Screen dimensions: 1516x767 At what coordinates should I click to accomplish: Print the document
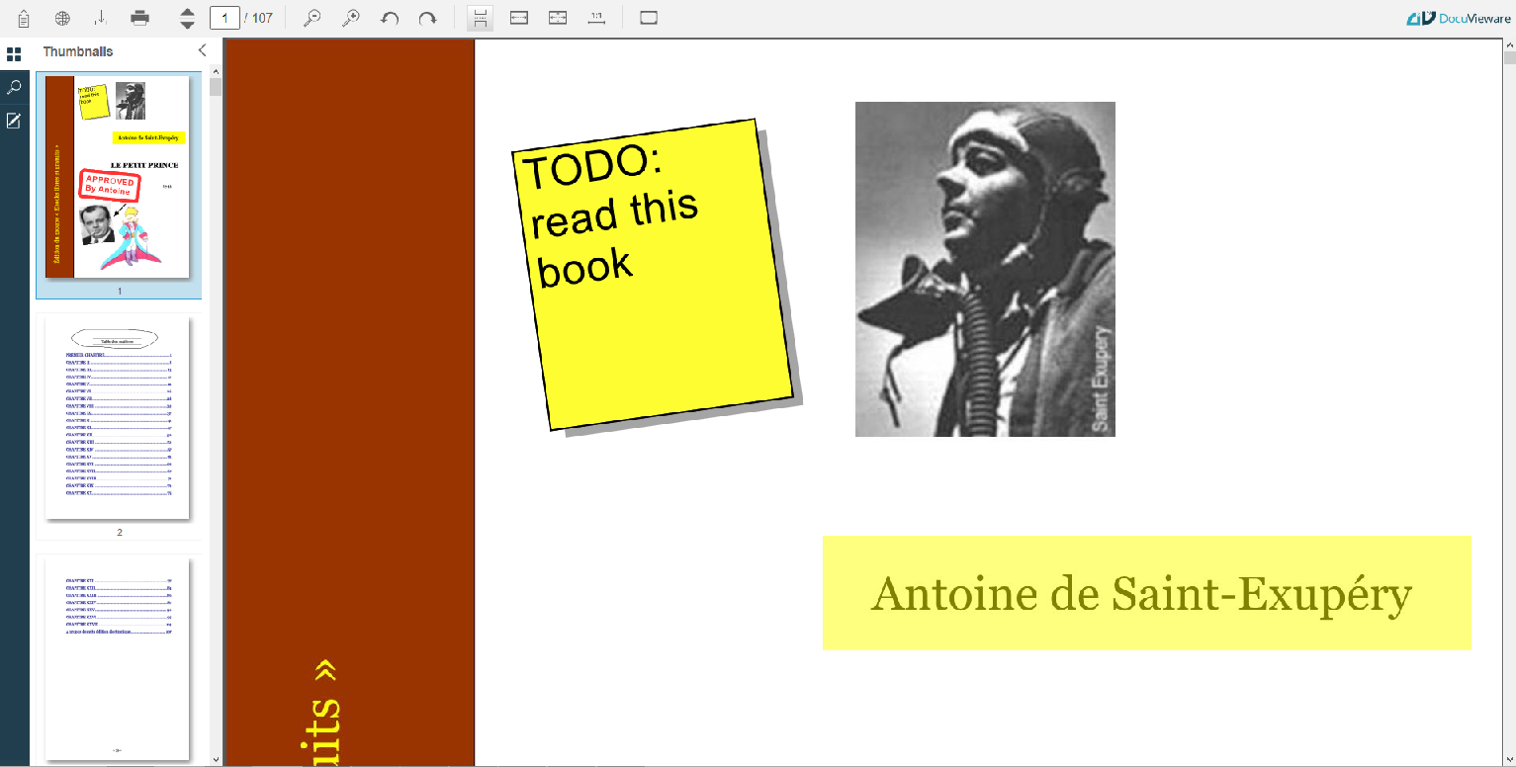[x=140, y=18]
